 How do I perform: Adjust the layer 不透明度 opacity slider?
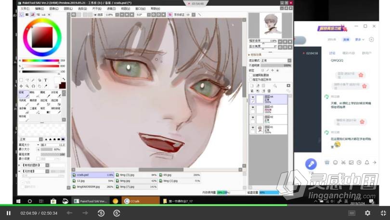click(276, 65)
